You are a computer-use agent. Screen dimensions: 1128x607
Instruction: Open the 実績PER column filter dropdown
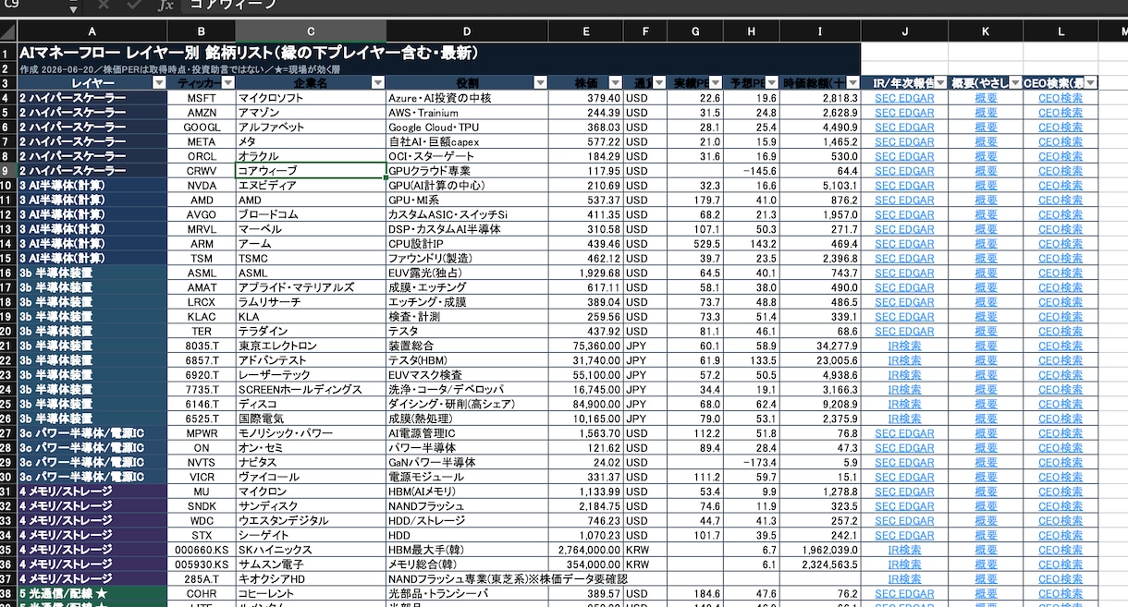[714, 83]
